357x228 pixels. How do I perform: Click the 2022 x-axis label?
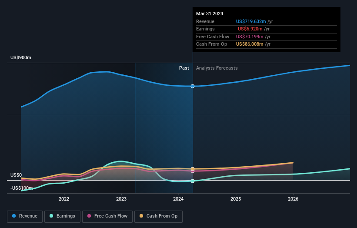[64, 199]
